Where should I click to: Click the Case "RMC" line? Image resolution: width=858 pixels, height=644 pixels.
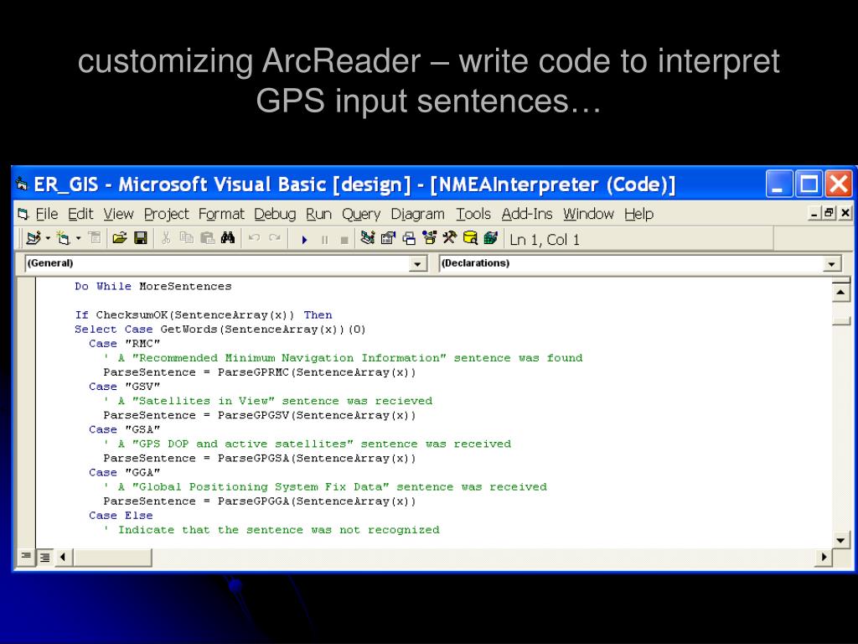tap(124, 343)
